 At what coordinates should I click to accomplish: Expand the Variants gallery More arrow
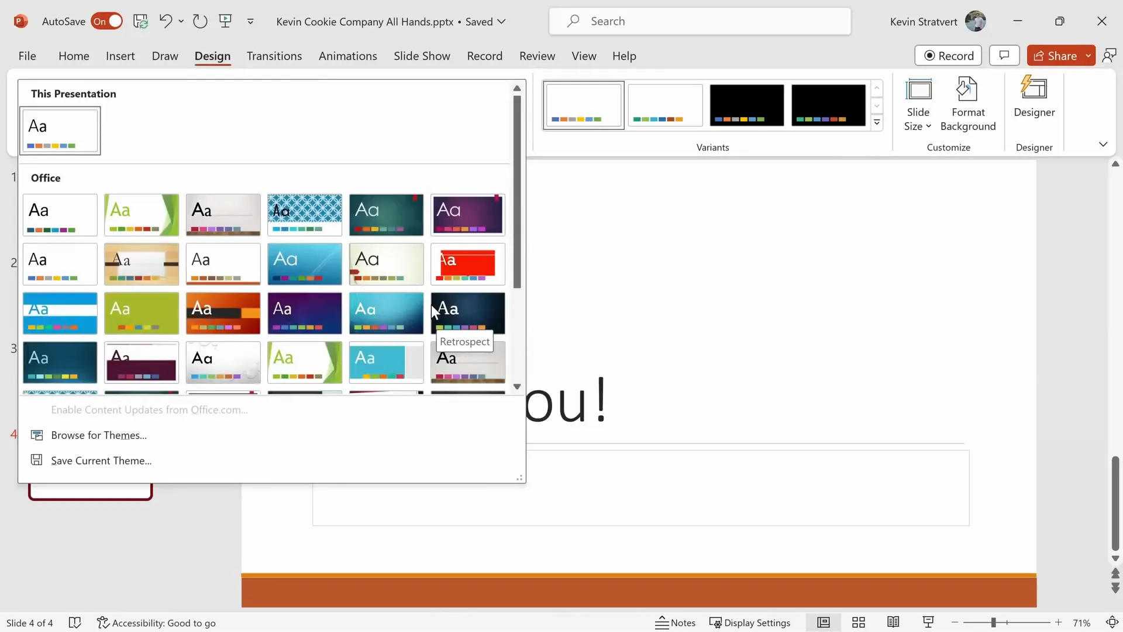(877, 123)
